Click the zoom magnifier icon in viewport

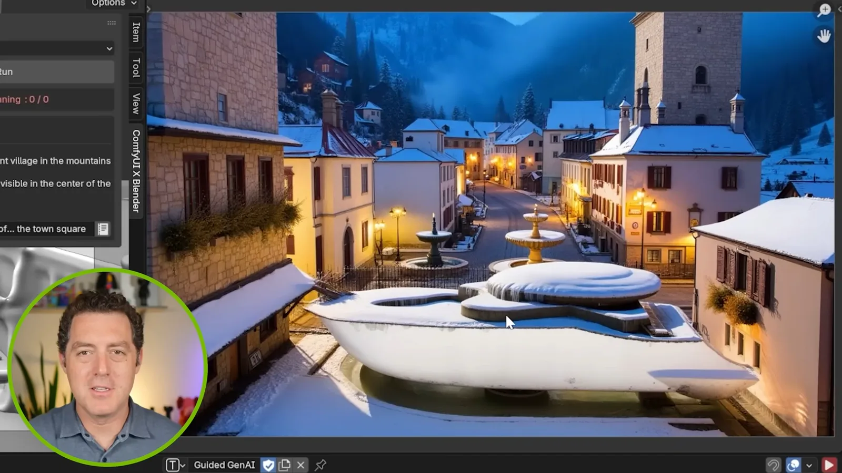824,10
